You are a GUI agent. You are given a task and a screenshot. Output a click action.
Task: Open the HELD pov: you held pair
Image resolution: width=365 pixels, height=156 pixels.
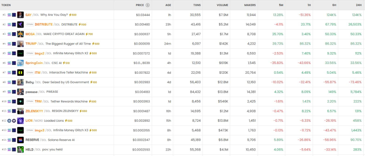point(44,150)
